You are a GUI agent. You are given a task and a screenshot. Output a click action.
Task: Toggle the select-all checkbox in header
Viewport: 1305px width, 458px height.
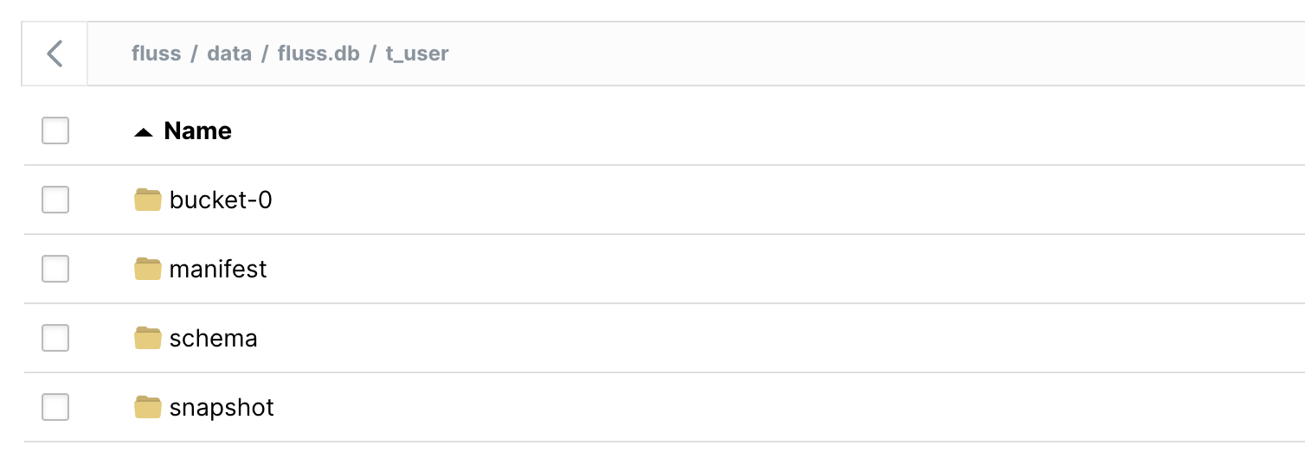tap(55, 131)
